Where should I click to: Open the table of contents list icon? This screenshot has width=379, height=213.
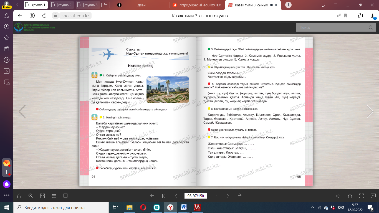(x=54, y=196)
